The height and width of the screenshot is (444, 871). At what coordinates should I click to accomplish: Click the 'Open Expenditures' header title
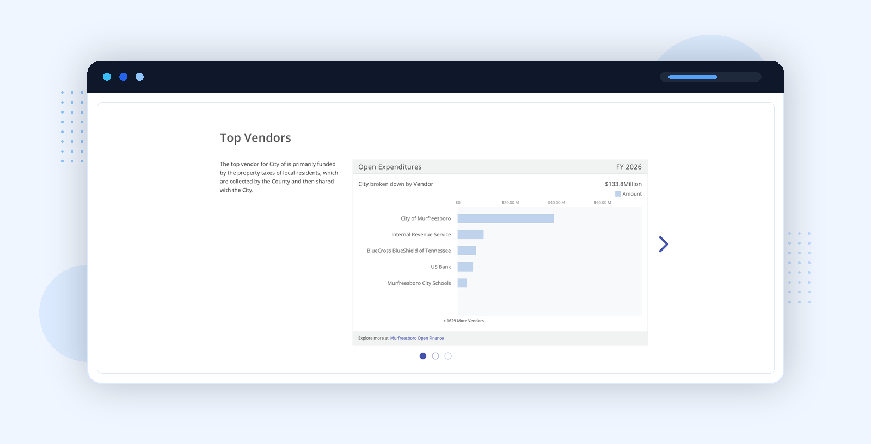(390, 167)
